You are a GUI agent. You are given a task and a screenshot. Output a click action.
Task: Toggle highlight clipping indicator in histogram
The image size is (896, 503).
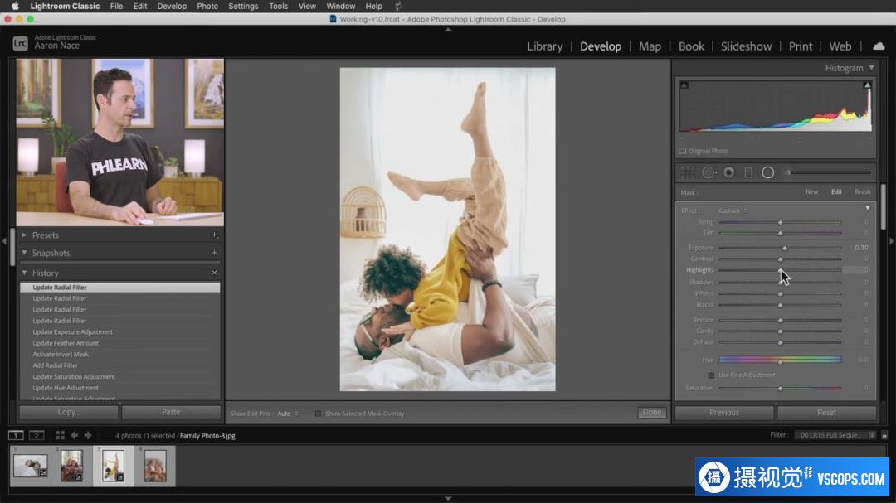pos(867,85)
